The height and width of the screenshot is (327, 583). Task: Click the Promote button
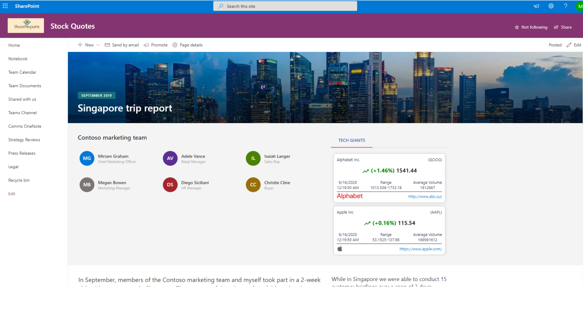click(x=156, y=45)
